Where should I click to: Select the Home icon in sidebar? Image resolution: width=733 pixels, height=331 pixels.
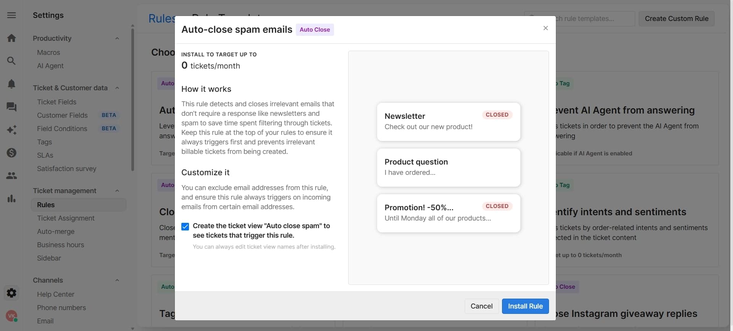click(x=11, y=38)
